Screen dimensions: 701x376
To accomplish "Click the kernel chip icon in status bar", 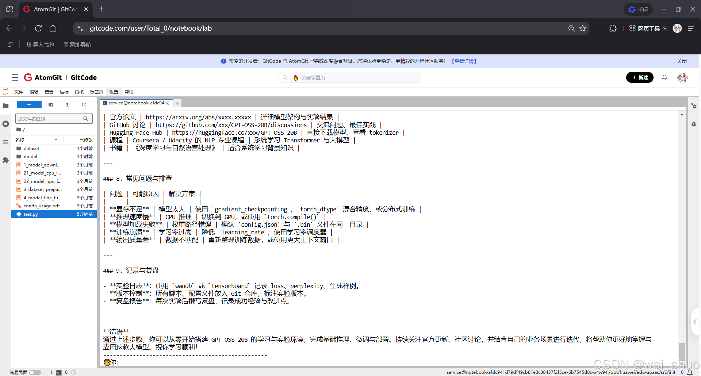I will point(73,372).
